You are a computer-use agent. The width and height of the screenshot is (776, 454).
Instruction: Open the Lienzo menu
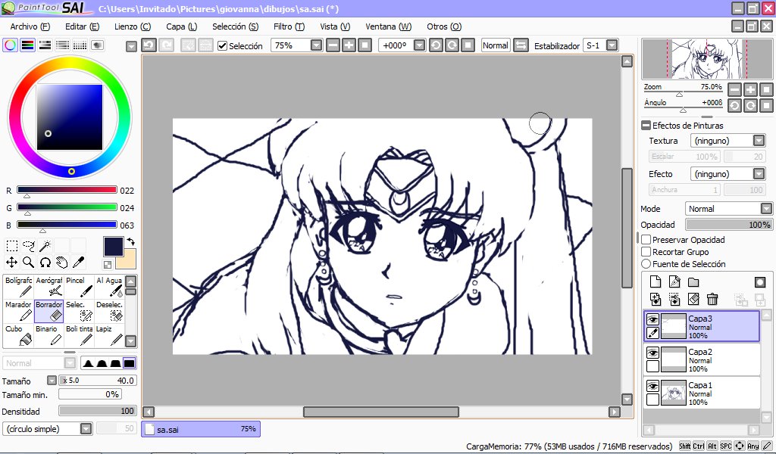[133, 26]
